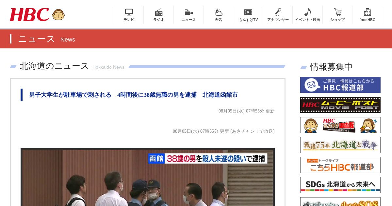Open the ラジオ radio icon
This screenshot has width=392, height=206.
(x=159, y=12)
